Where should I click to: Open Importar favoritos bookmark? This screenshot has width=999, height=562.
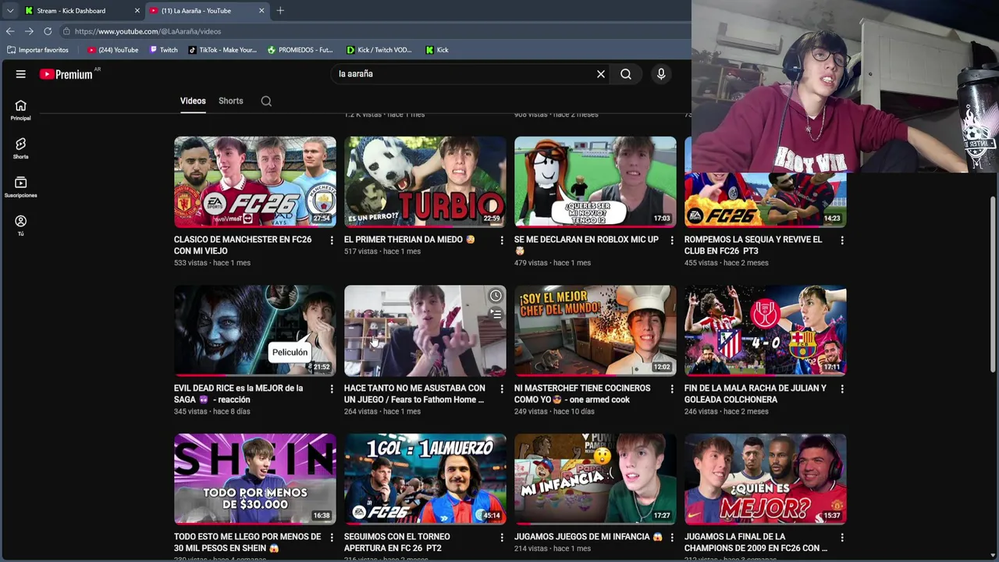(37, 50)
